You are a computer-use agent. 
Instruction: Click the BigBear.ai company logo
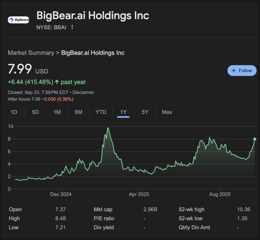[x=18, y=20]
